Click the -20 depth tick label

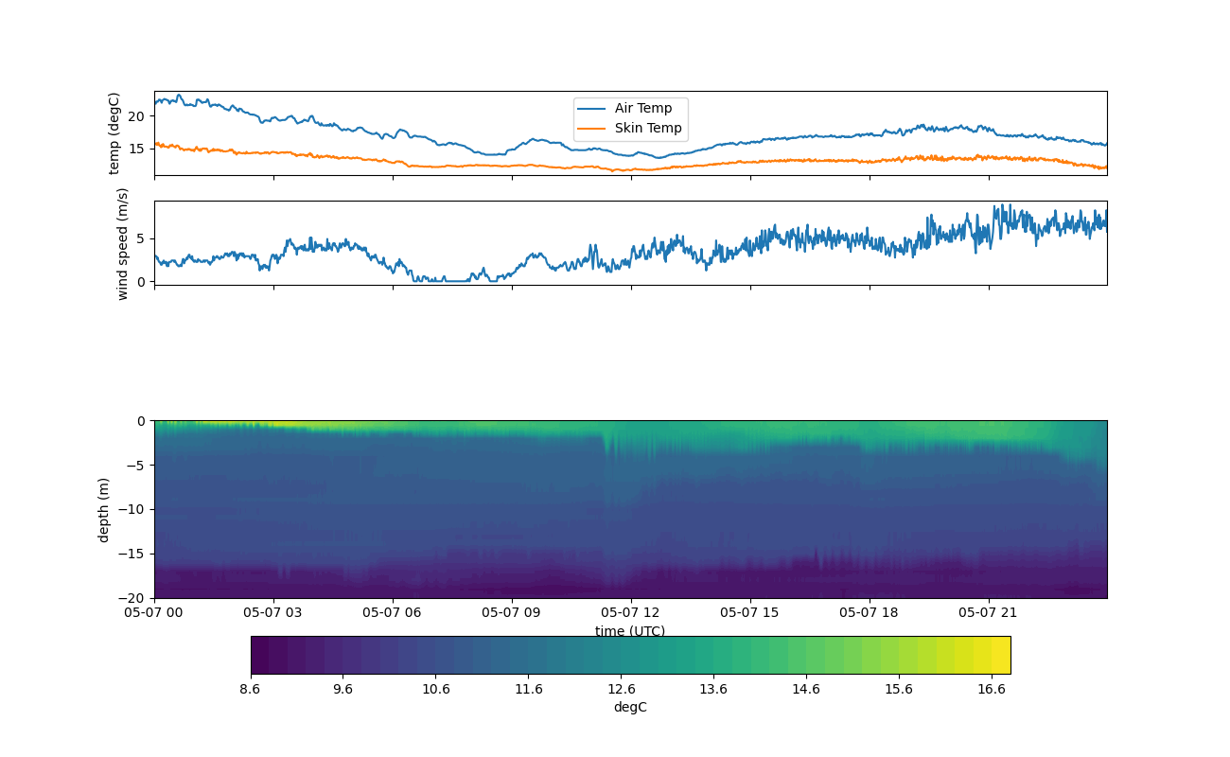134,598
